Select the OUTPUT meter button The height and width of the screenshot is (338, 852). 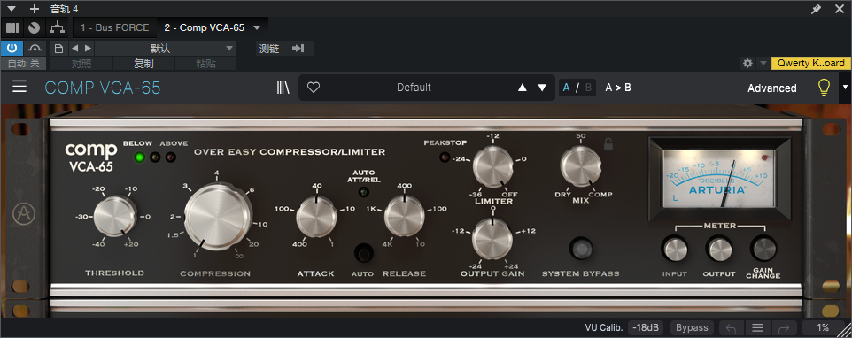pos(719,249)
